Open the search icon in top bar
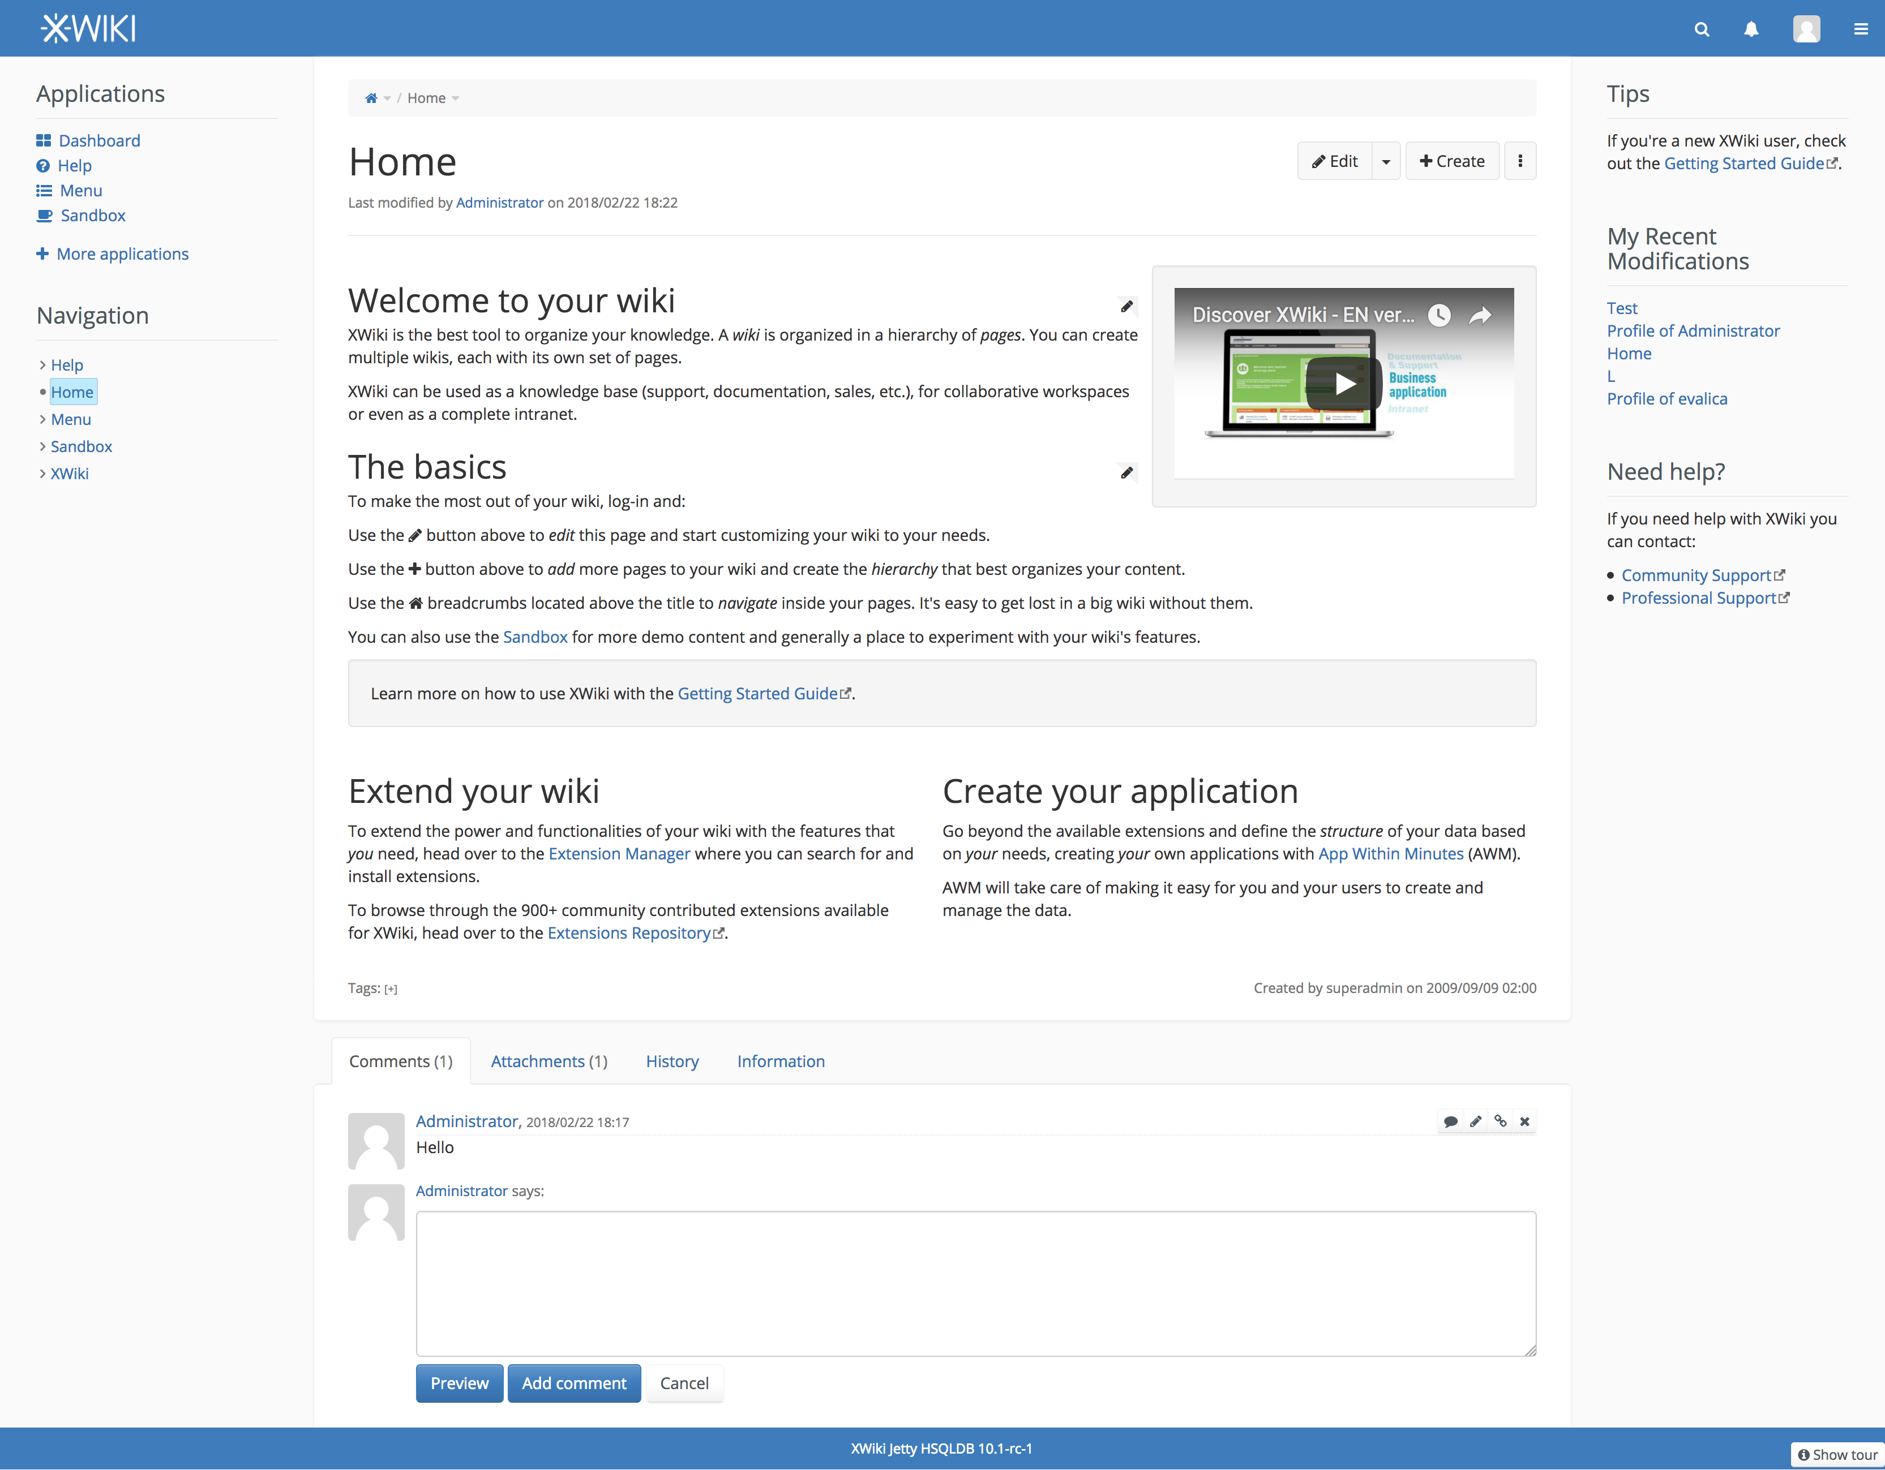The width and height of the screenshot is (1885, 1470). point(1701,28)
